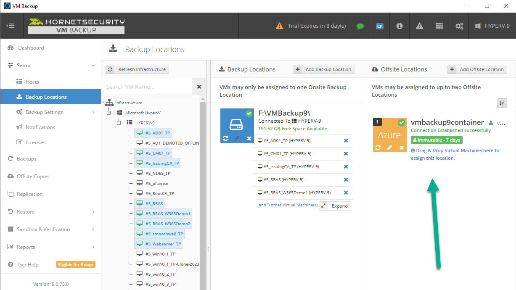Refresh the F:\VMBackup9\ location icon
The height and width of the screenshot is (290, 516).
225,138
